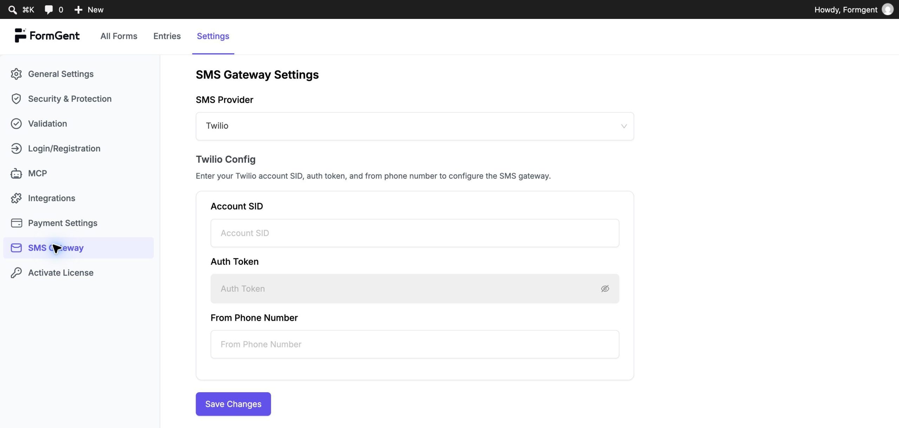Click the comments bubble icon in admin bar
899x428 pixels.
49,10
